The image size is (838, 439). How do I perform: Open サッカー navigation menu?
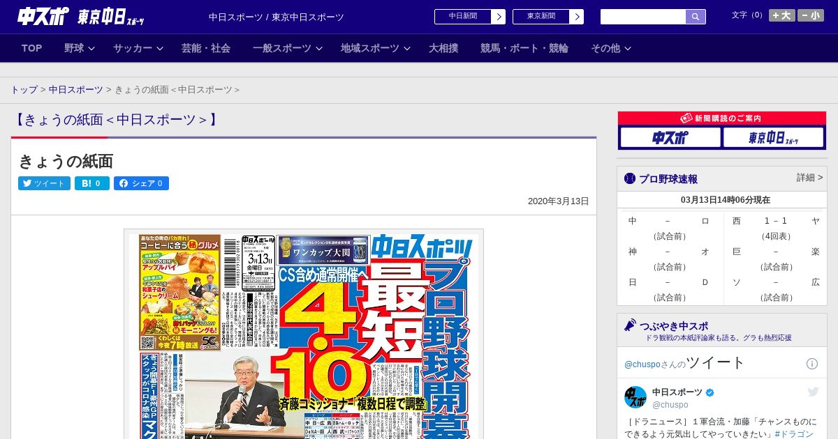[x=133, y=48]
